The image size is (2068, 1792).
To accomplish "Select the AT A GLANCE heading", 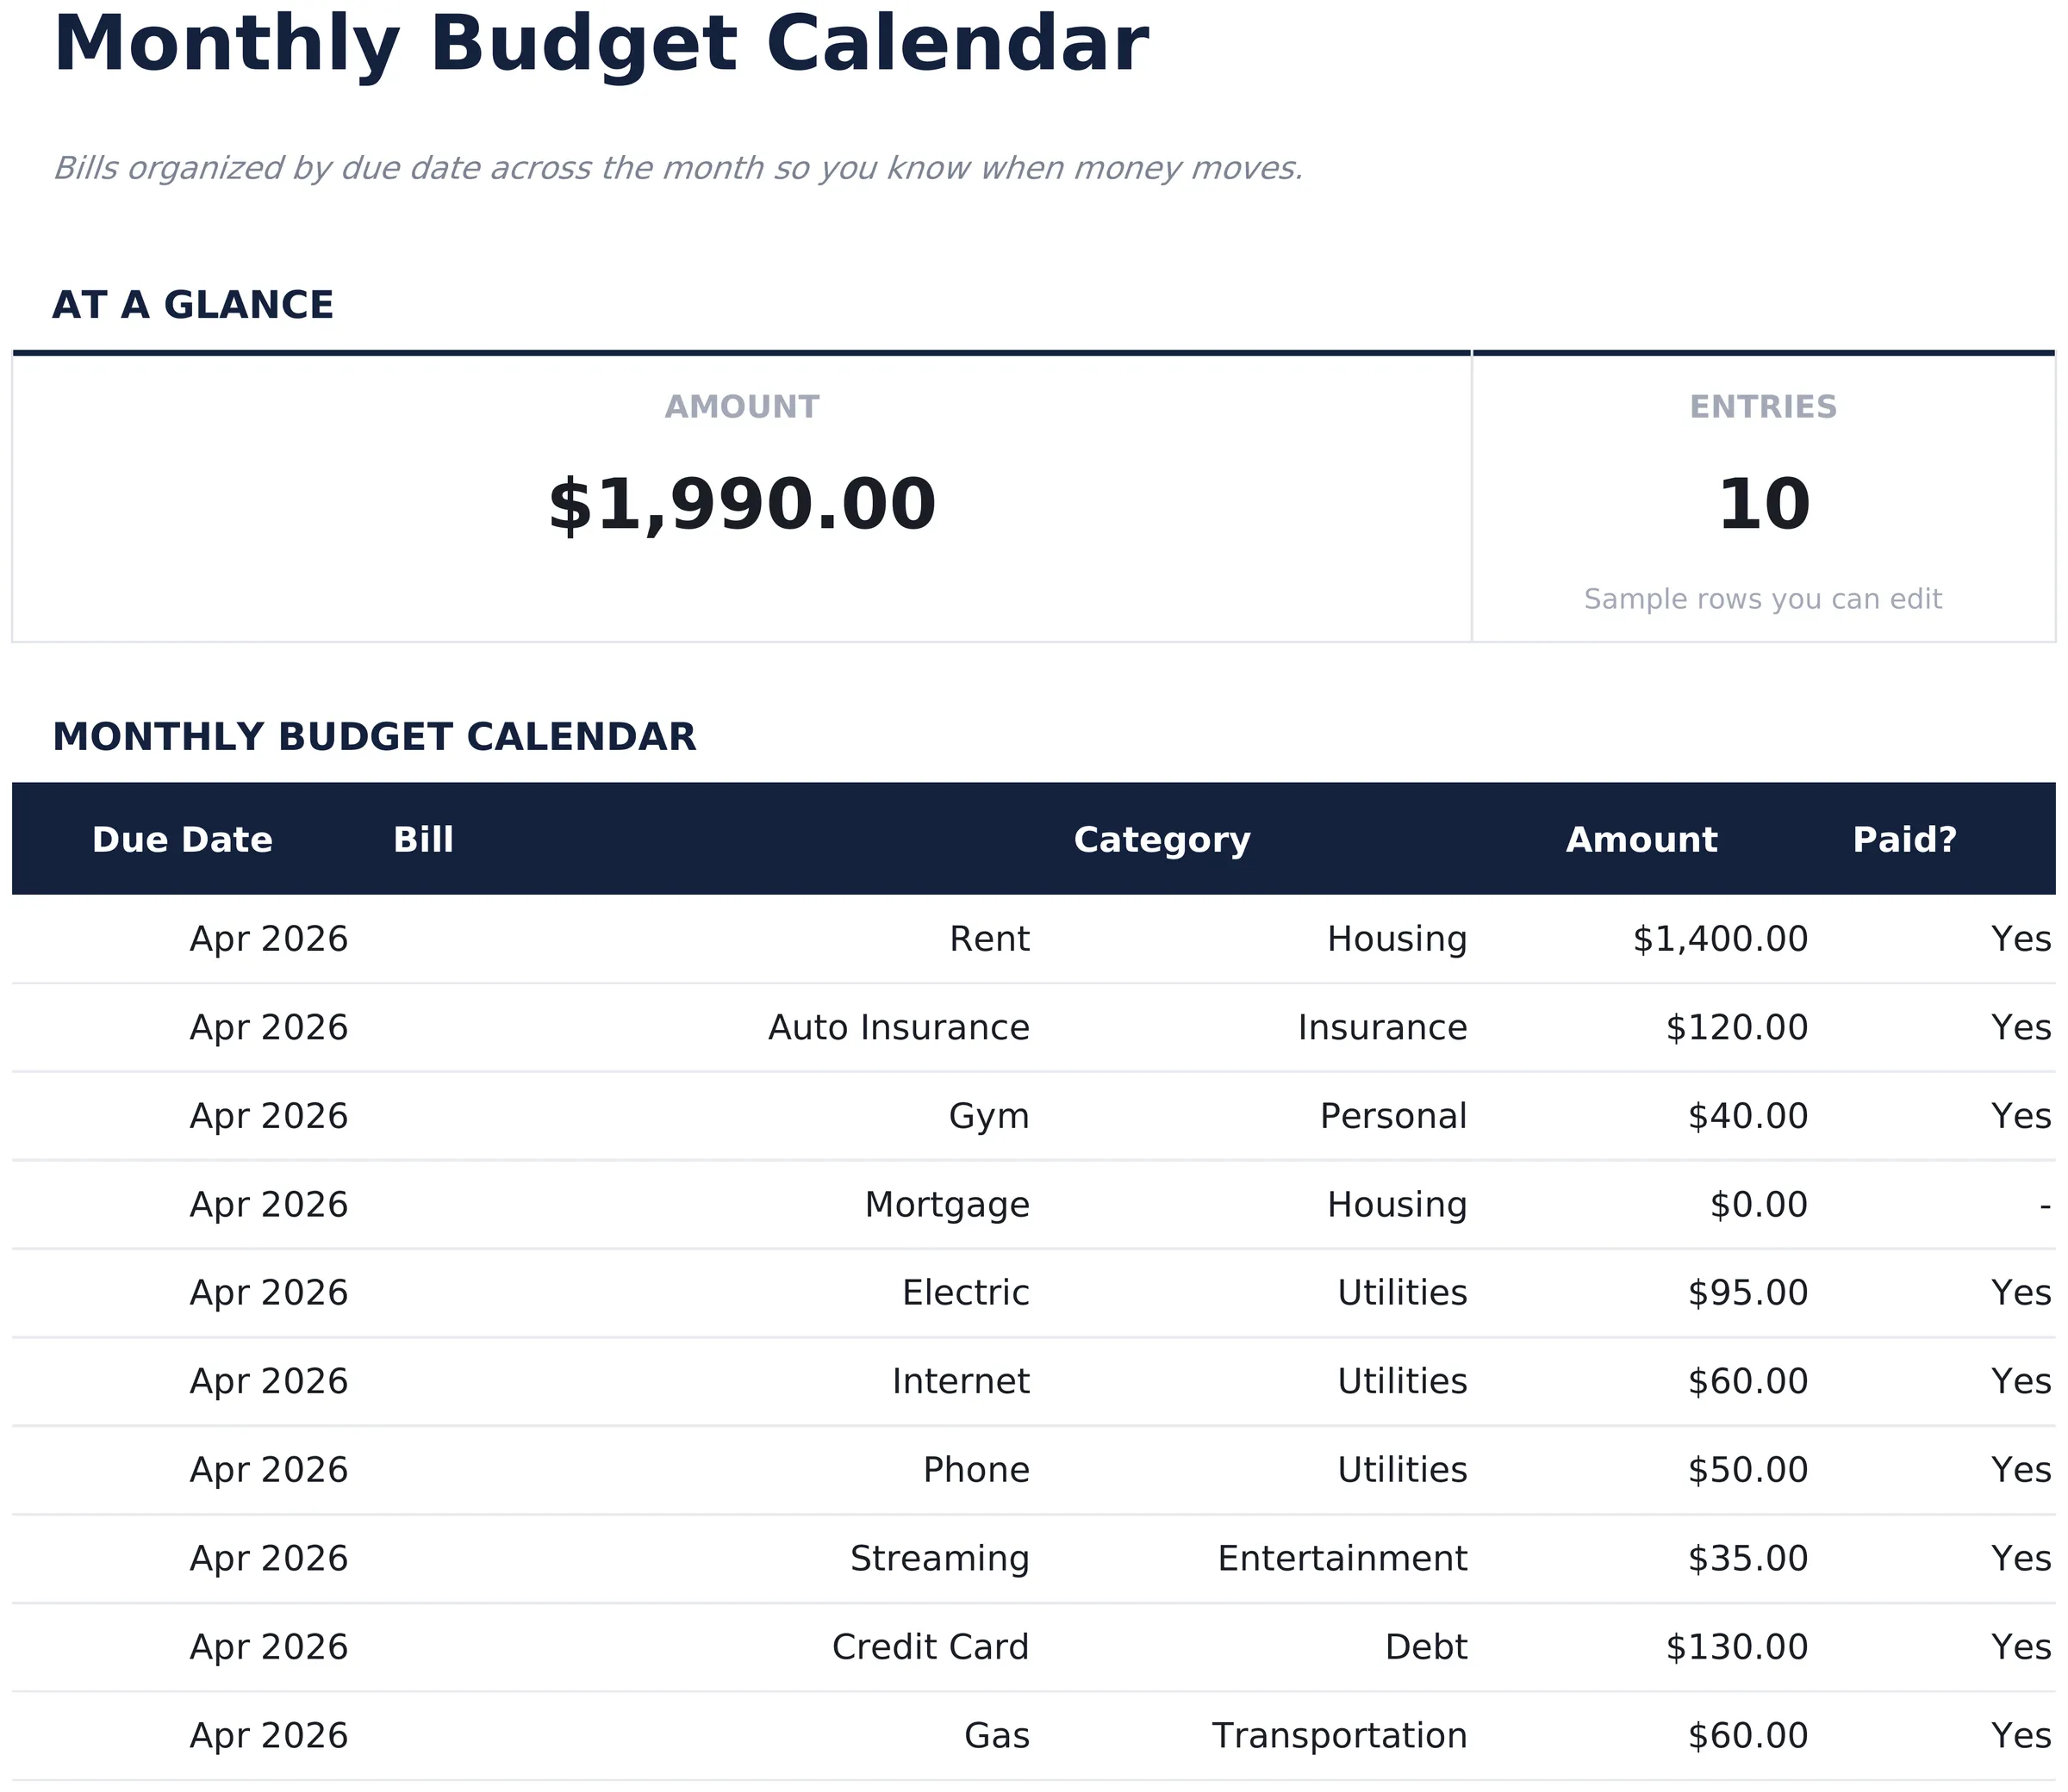I will [193, 305].
